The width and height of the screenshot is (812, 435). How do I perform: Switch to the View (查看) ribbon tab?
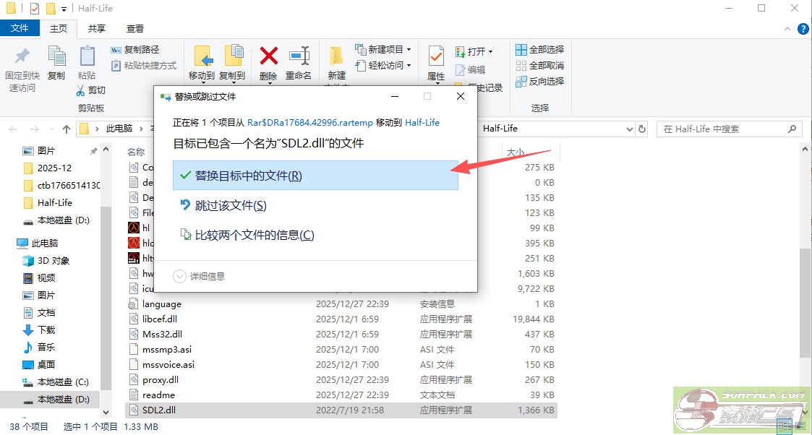(135, 29)
